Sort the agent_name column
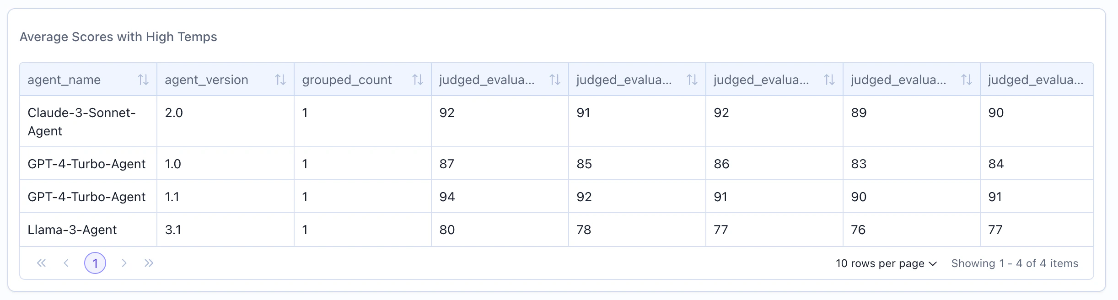1118x300 pixels. (x=144, y=79)
